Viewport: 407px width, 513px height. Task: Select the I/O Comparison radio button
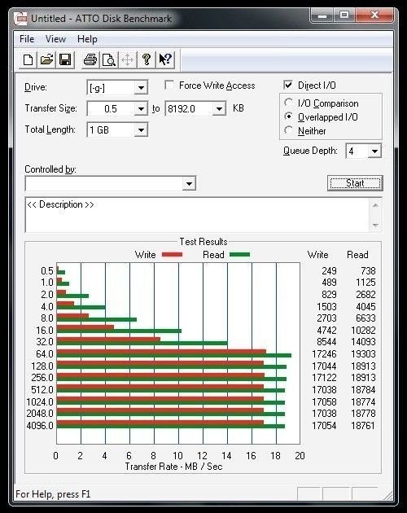point(288,103)
